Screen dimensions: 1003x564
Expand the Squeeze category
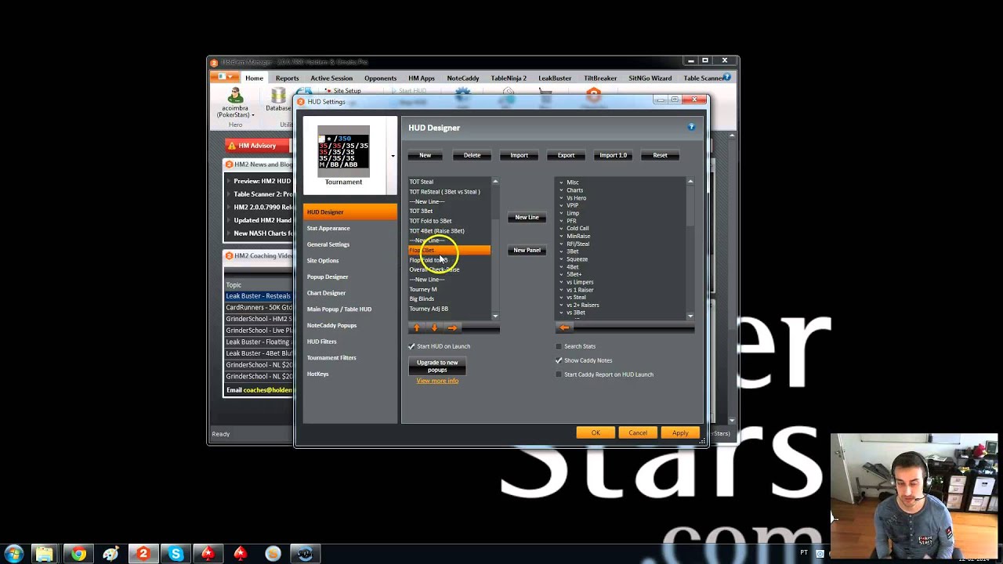coord(561,259)
